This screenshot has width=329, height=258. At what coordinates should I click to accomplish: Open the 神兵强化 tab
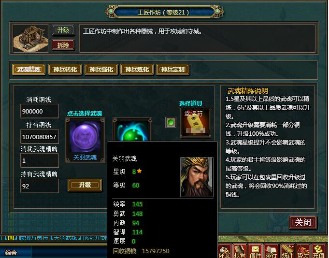coord(101,70)
